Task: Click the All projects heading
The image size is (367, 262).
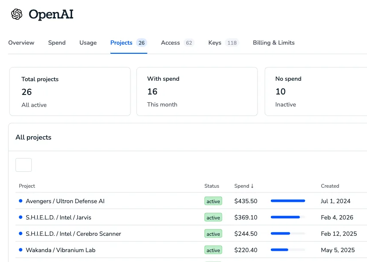Action: pos(33,137)
